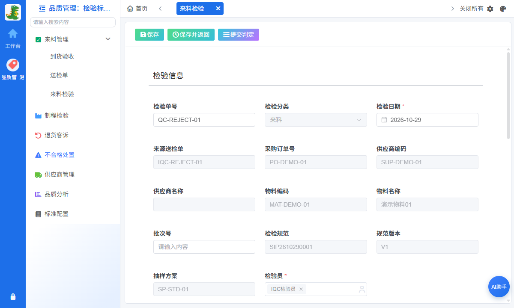This screenshot has height=308, width=514.
Task: Focus the 批次号 input
Action: 204,247
